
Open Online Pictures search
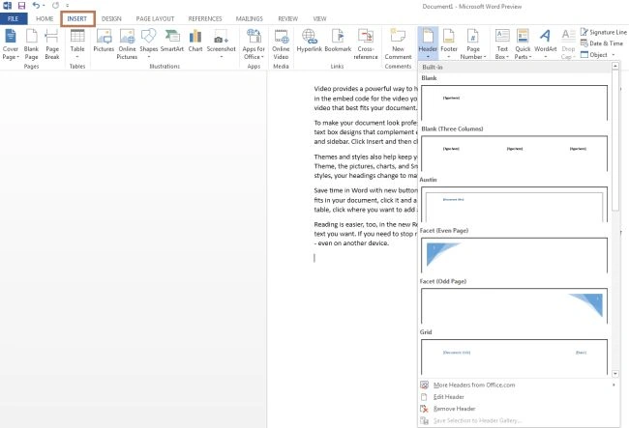(x=127, y=44)
